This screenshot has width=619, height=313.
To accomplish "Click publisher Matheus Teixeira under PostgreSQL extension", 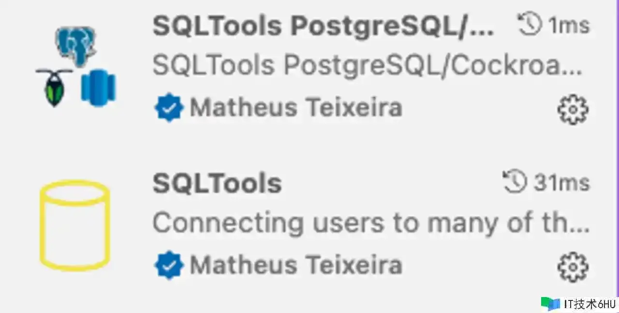I will pos(296,108).
